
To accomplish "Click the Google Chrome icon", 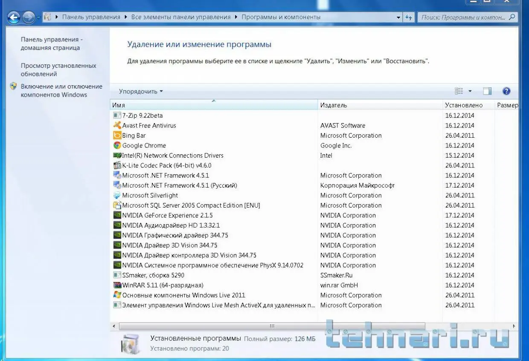I will point(117,145).
